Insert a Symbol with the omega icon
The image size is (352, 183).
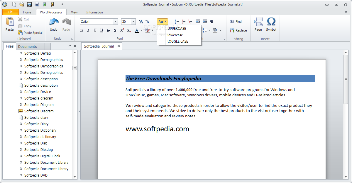click(271, 24)
